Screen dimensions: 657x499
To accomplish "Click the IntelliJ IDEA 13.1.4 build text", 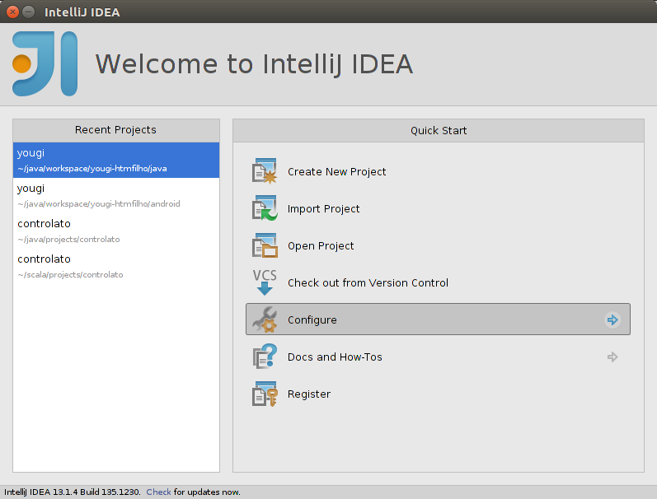I will pyautogui.click(x=72, y=492).
